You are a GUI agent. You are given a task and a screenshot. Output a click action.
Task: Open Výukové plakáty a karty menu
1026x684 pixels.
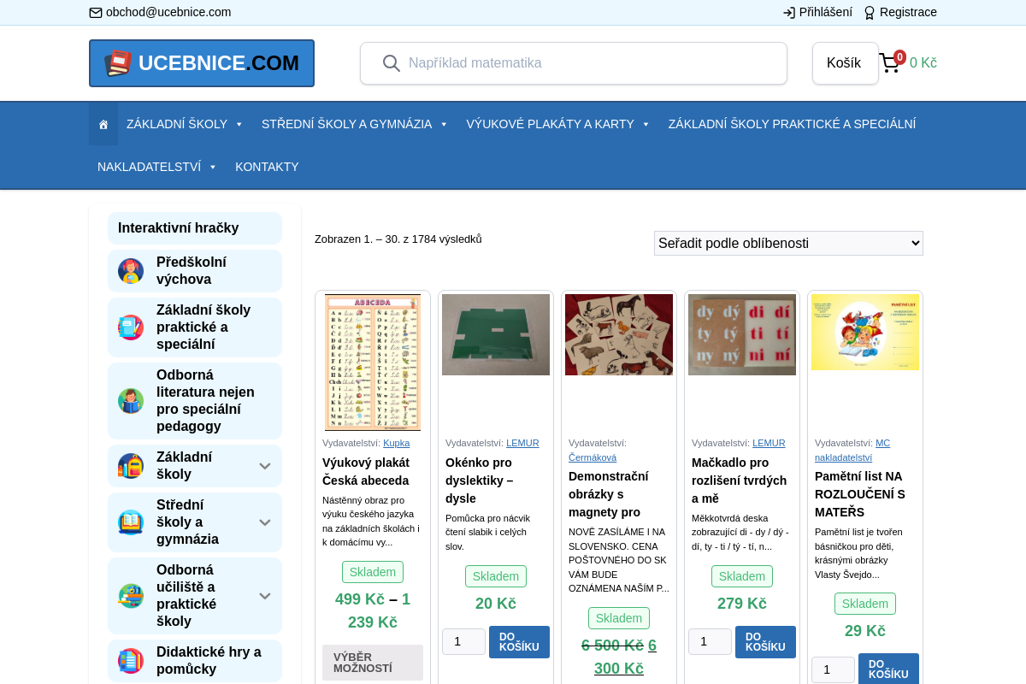click(557, 124)
